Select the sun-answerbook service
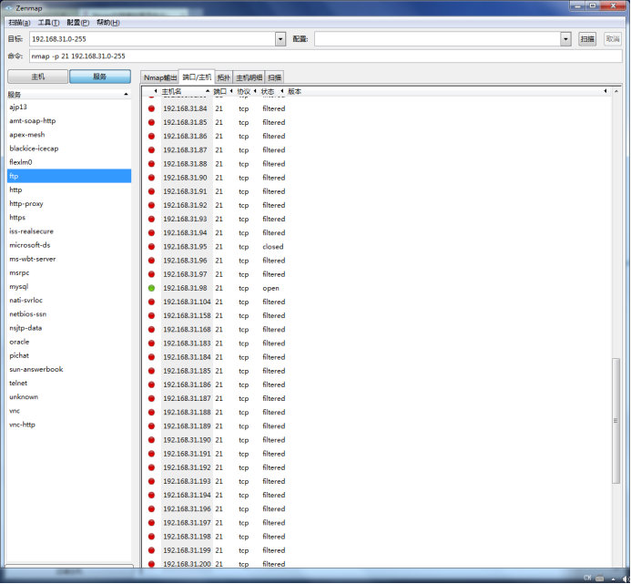Viewport: 631px width, 584px height. click(x=69, y=369)
